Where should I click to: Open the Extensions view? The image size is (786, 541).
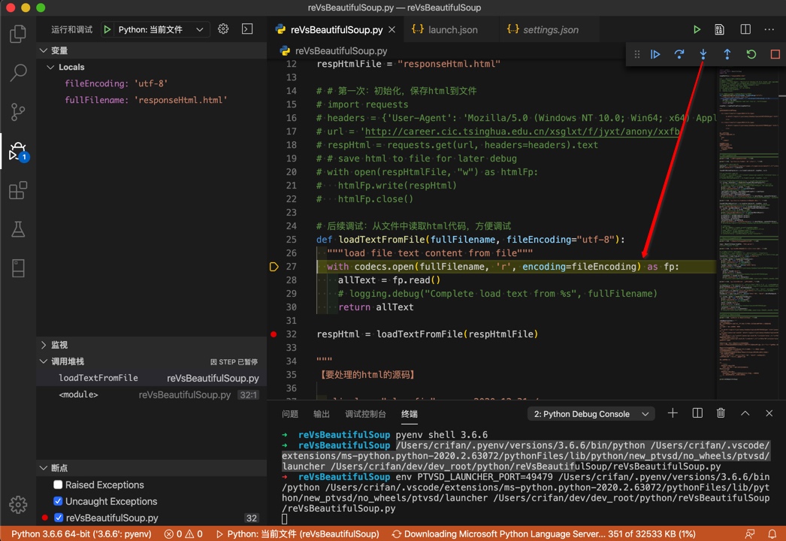18,191
